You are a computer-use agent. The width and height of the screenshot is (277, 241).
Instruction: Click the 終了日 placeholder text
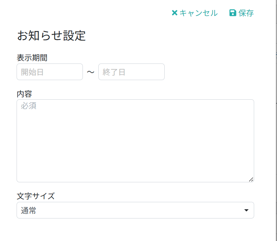(114, 72)
